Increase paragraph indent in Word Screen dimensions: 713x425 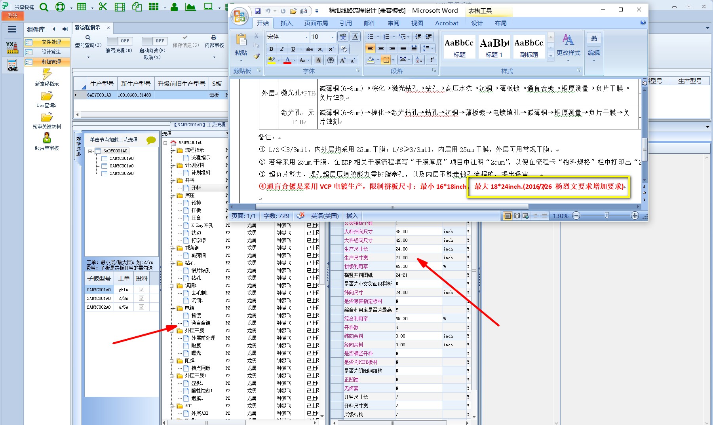tap(429, 37)
